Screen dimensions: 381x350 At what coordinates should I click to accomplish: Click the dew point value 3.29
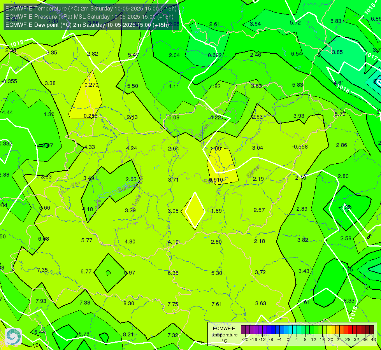click(x=130, y=210)
